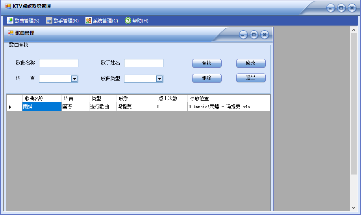Viewport: 361px width, 215px height.
Task: Open the 帮助(H) menu
Action: (x=137, y=21)
